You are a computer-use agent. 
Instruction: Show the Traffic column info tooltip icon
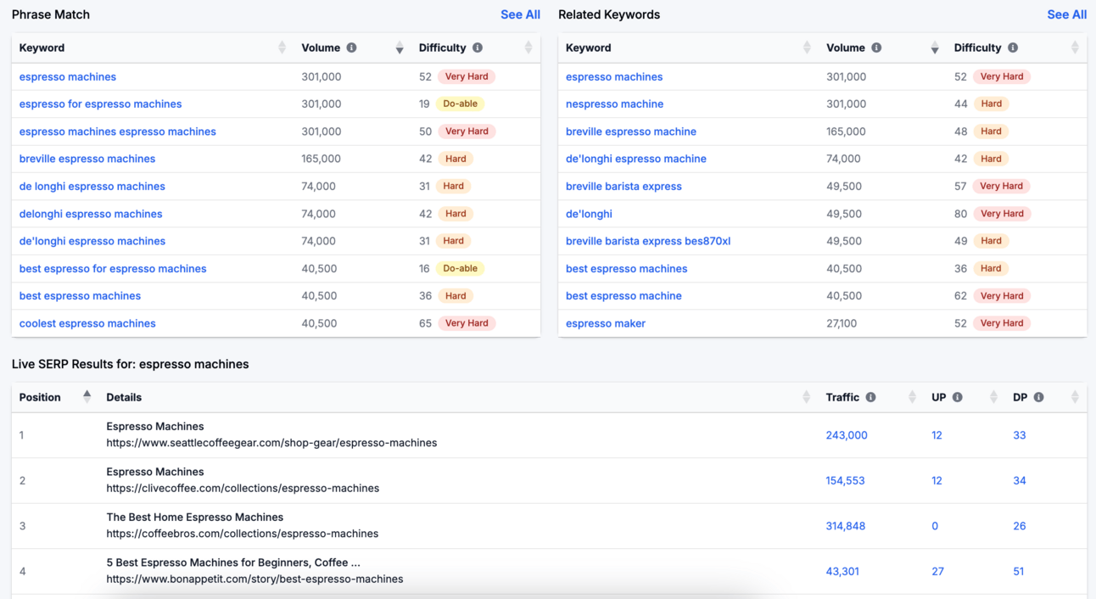tap(870, 397)
